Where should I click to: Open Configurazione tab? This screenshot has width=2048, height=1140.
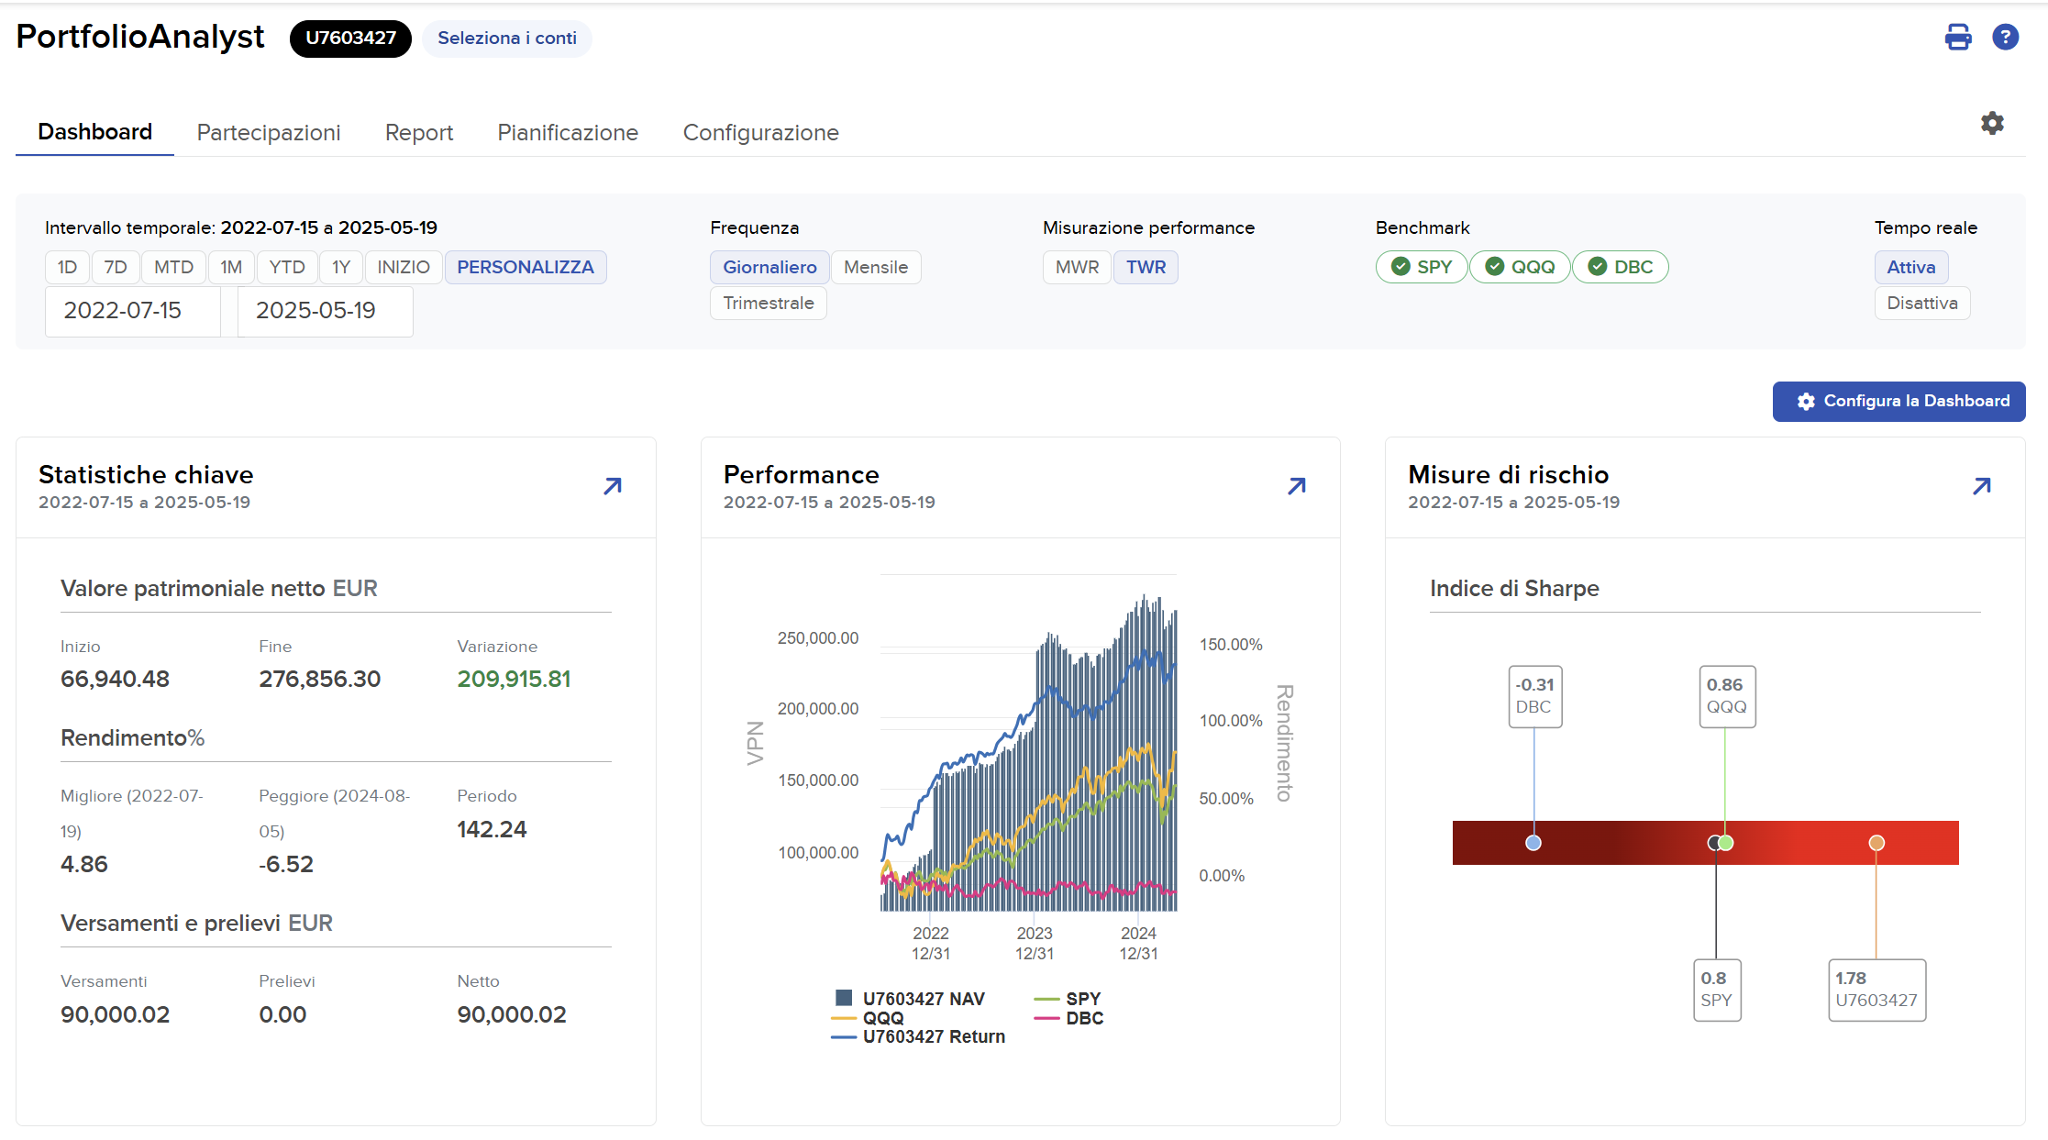coord(761,133)
